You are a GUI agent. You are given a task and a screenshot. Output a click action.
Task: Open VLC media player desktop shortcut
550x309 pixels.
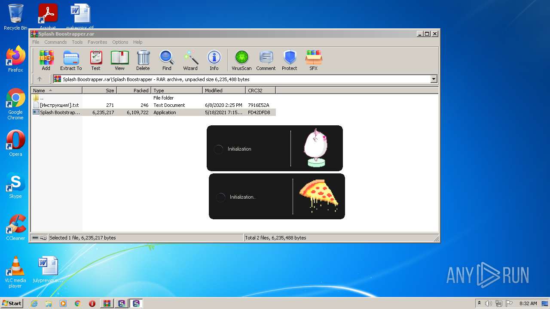pos(15,272)
